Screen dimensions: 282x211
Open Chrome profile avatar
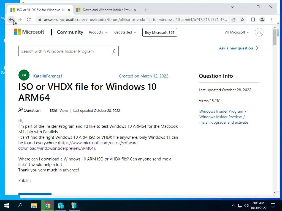262,20
